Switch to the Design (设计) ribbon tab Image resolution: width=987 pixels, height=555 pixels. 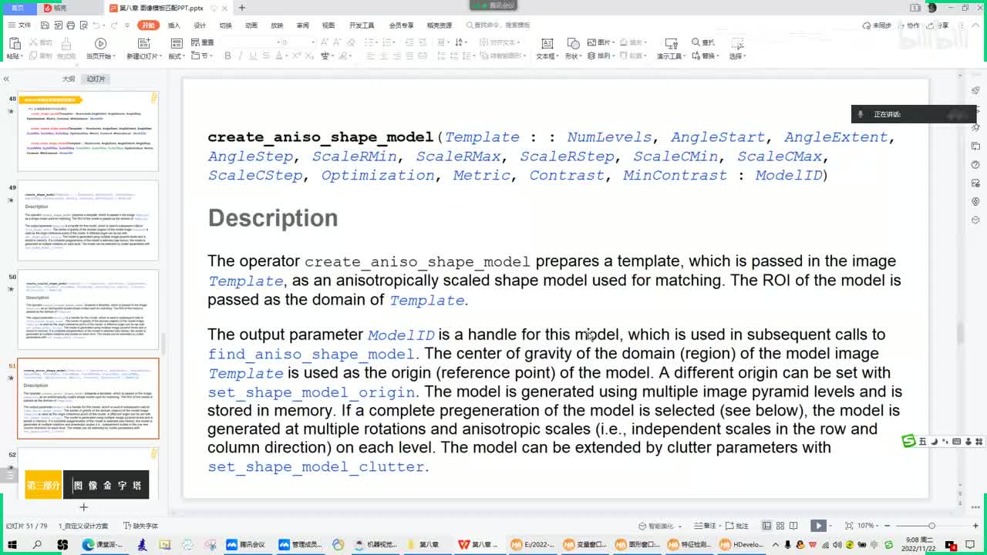point(200,25)
